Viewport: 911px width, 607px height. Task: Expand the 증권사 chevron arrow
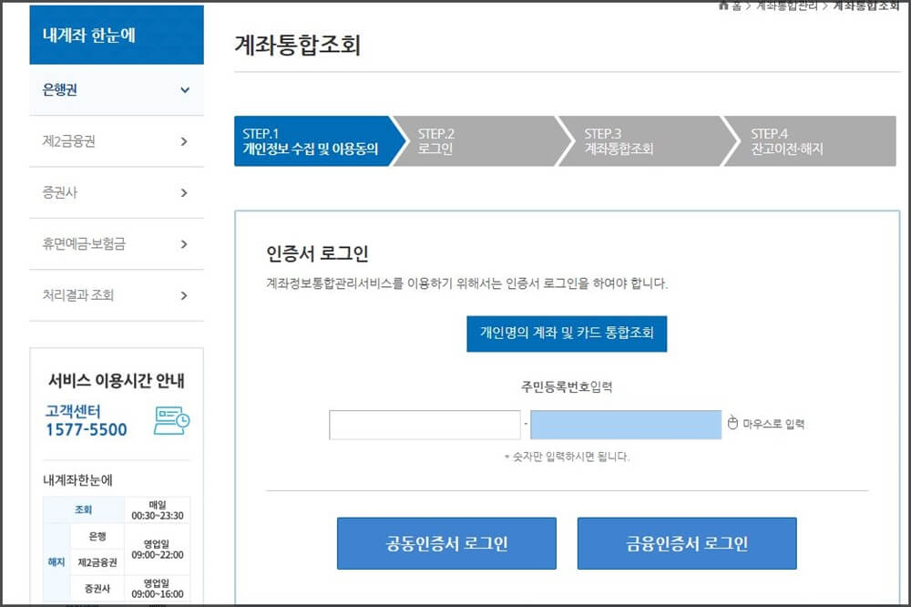pos(184,192)
